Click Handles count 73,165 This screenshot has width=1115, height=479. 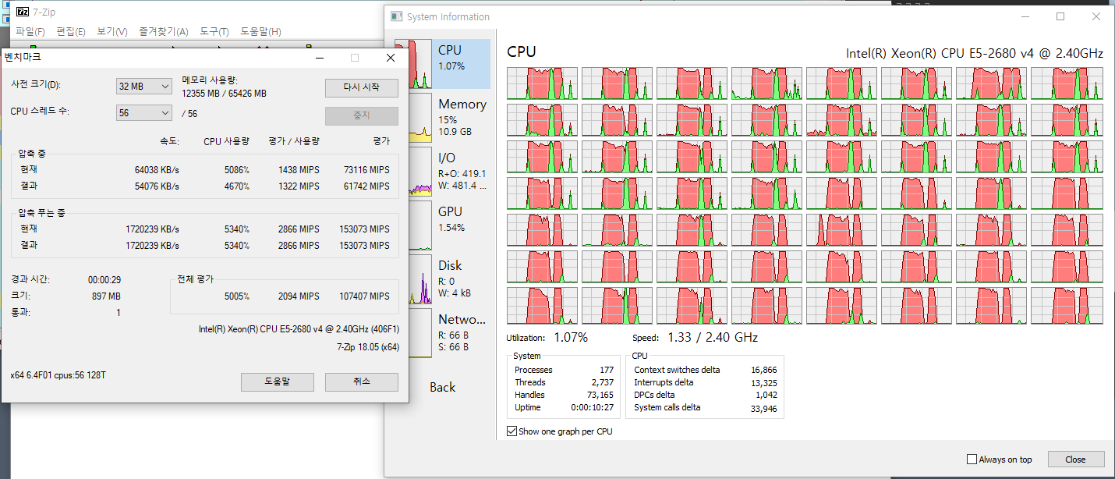pos(600,395)
